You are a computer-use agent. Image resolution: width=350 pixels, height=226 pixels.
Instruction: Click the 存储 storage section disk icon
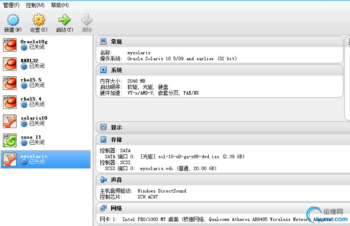tap(103, 140)
